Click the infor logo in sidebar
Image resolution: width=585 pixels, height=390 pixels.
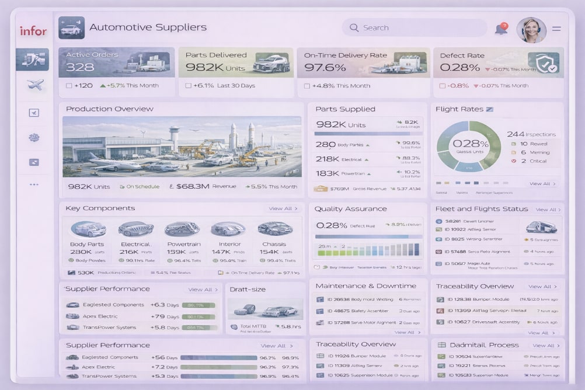click(33, 31)
